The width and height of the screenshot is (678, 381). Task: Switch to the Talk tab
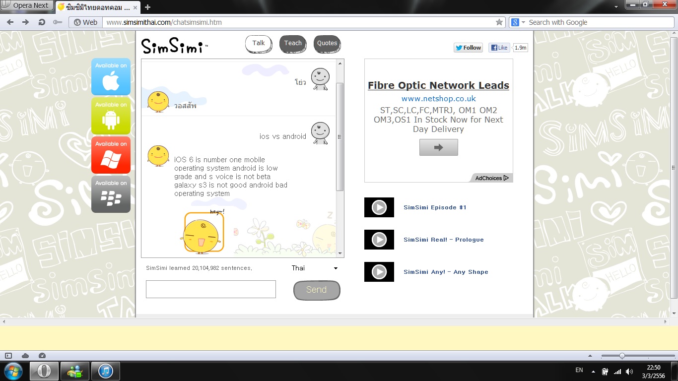click(x=259, y=44)
